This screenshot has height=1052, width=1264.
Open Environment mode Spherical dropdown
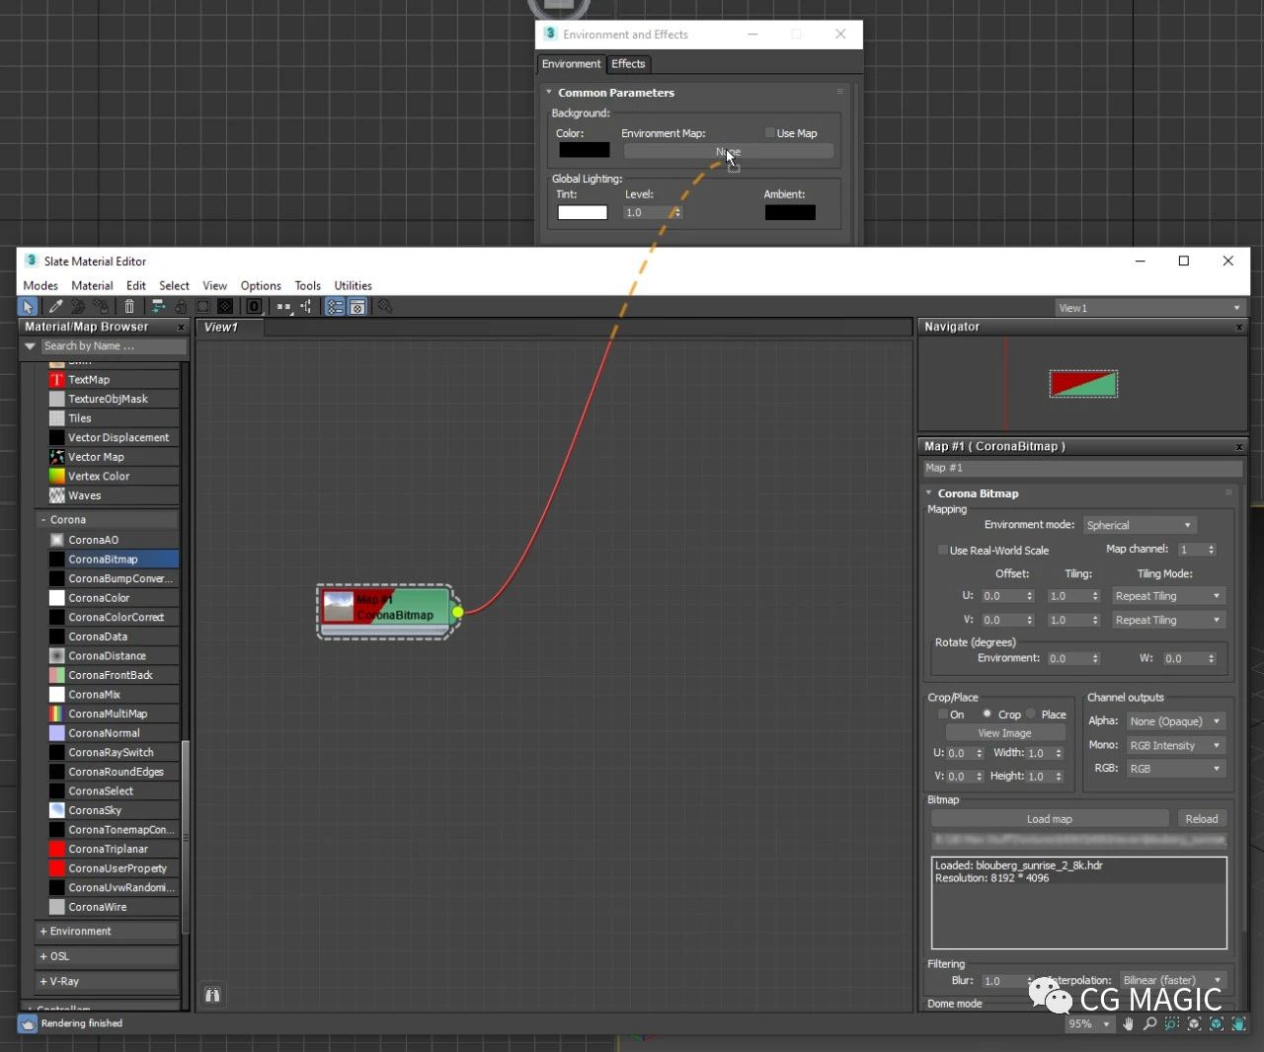click(1140, 525)
